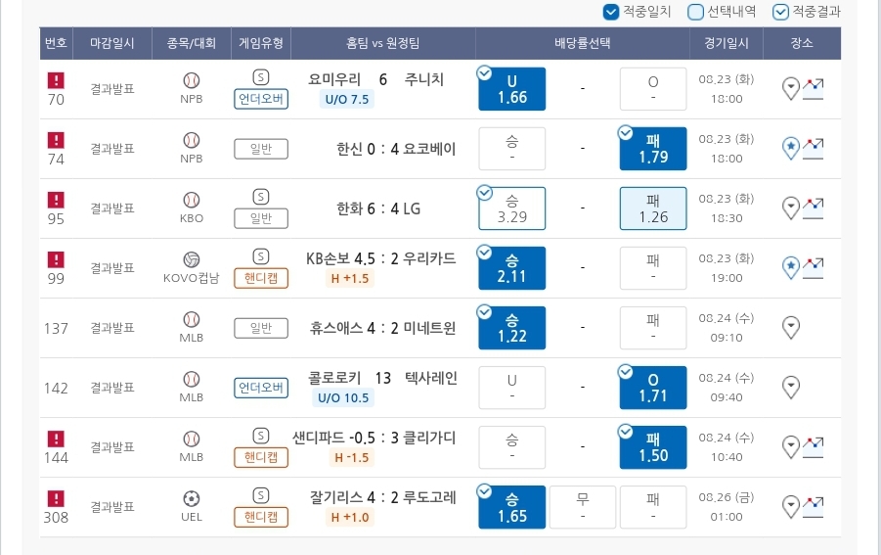Click red alert icon for match 95
This screenshot has width=881, height=555.
(56, 200)
